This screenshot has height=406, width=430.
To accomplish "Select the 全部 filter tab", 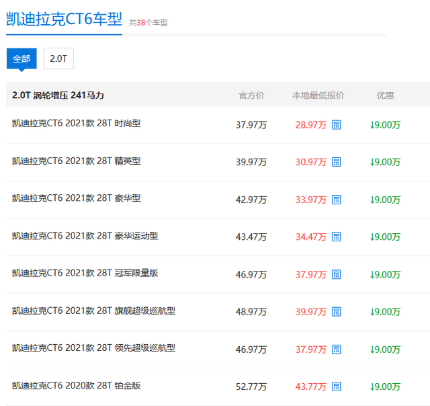I will [21, 58].
